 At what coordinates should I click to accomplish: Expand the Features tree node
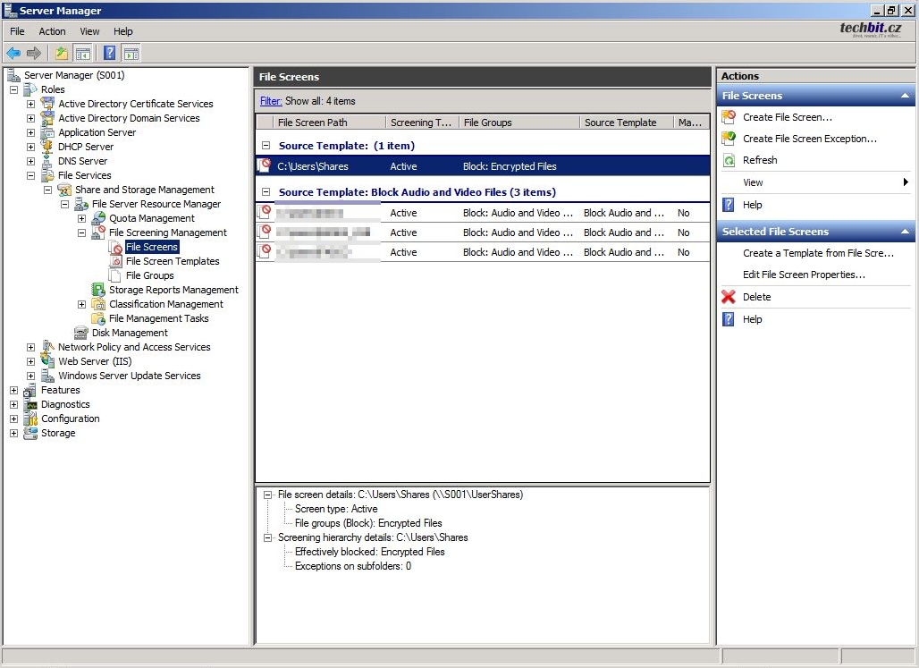click(13, 390)
